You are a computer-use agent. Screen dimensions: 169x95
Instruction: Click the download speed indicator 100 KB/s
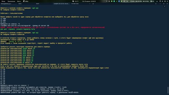pos(139,1)
